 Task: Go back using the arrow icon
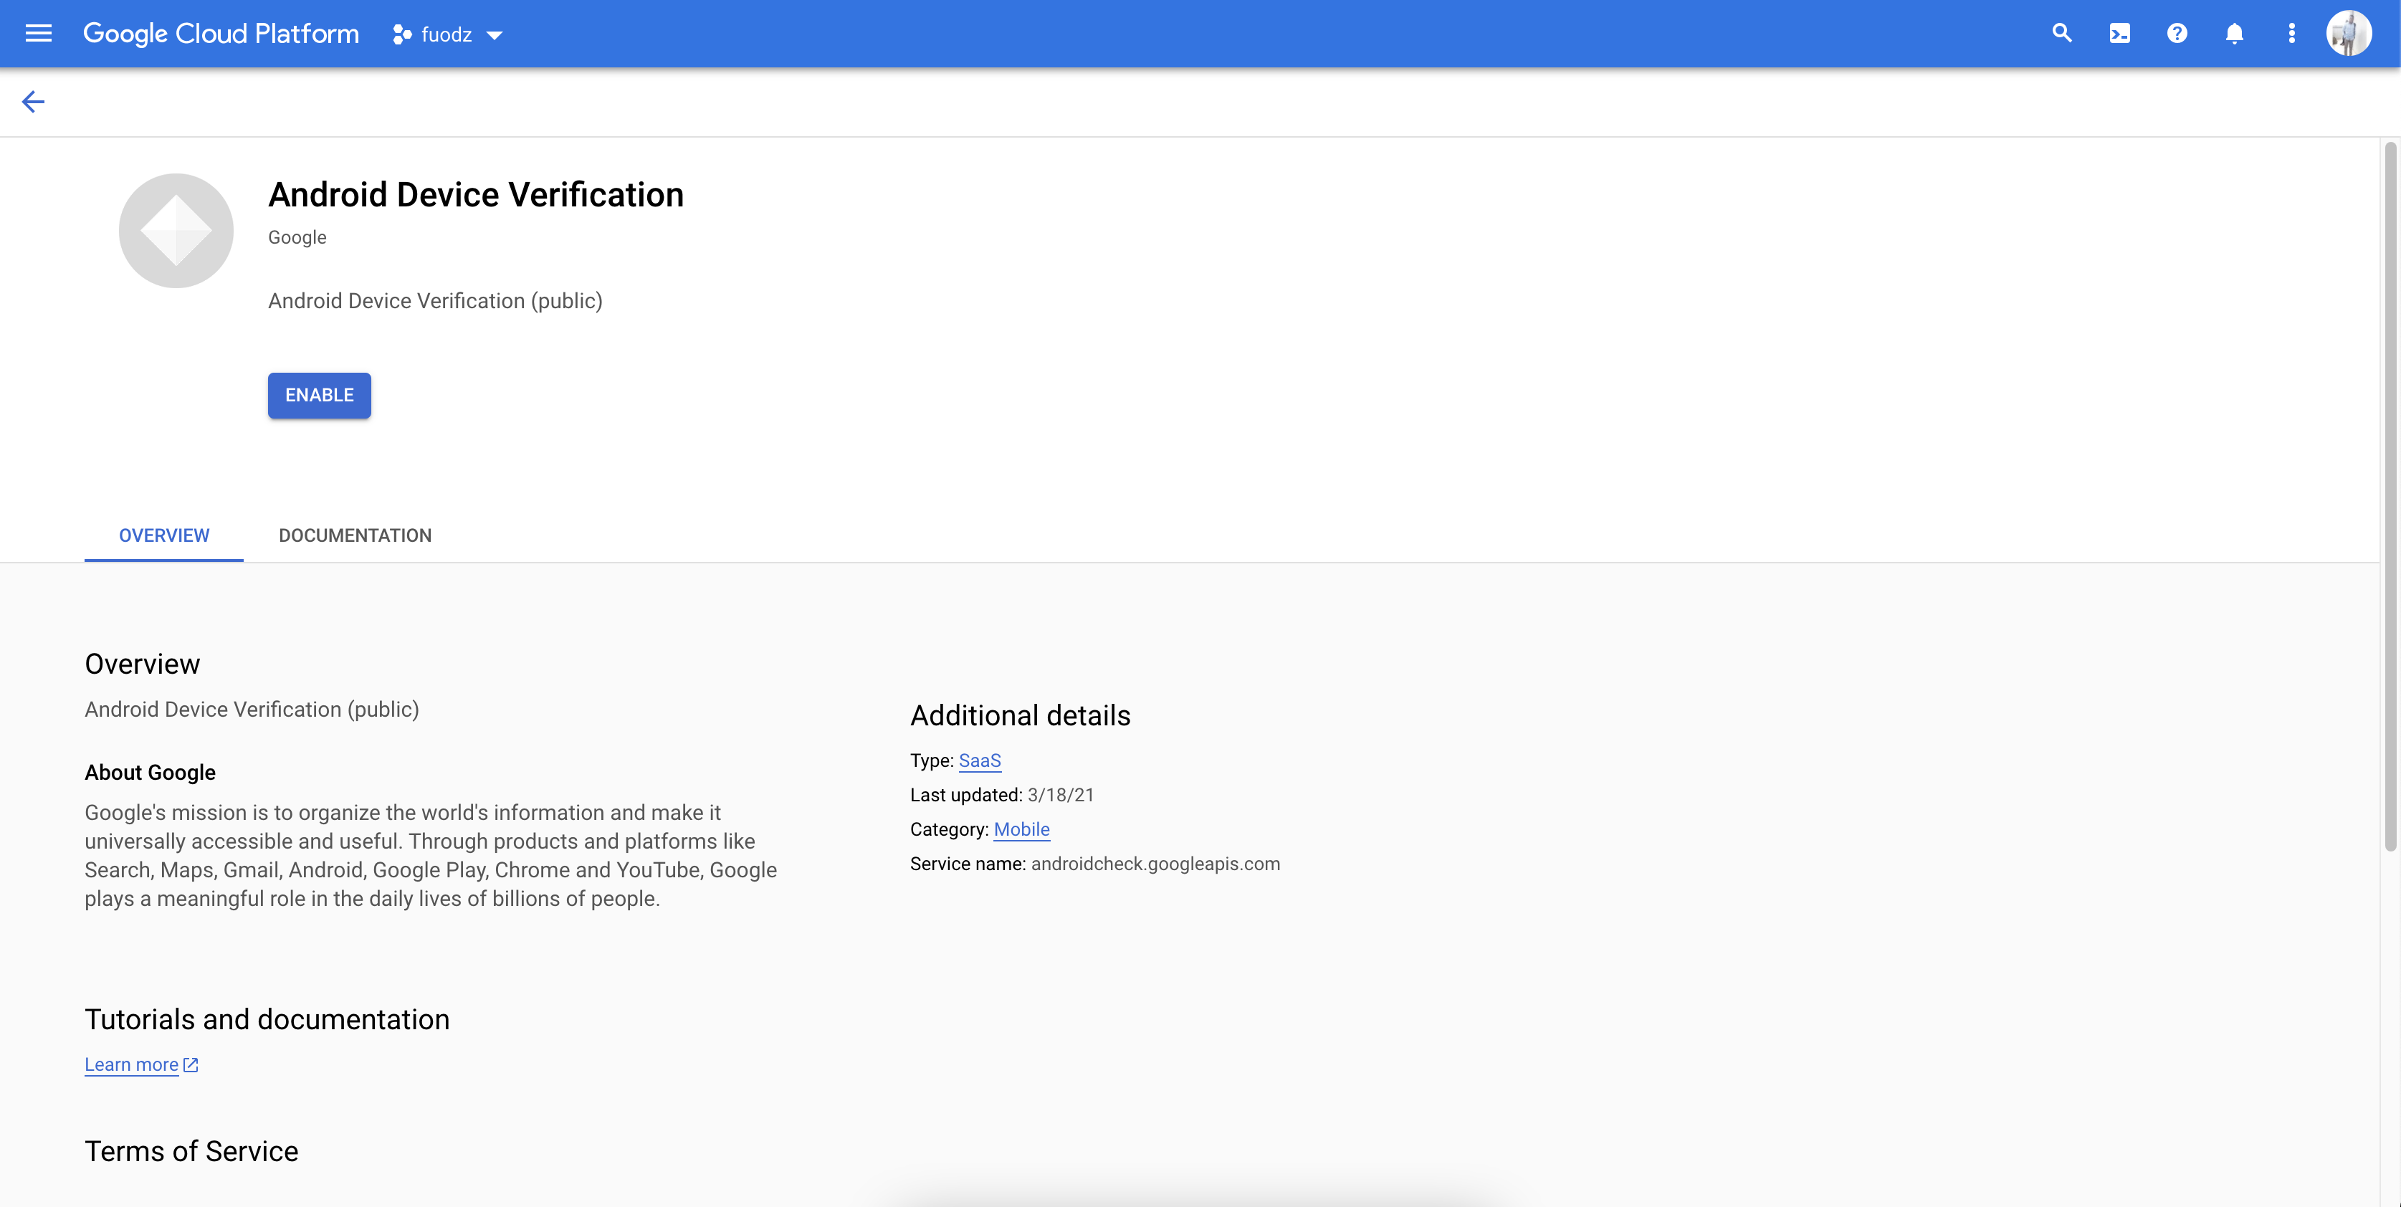click(34, 102)
